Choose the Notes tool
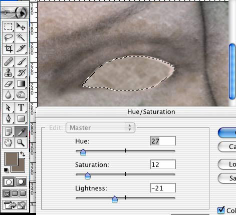This screenshot has width=236, height=215. point(9,131)
